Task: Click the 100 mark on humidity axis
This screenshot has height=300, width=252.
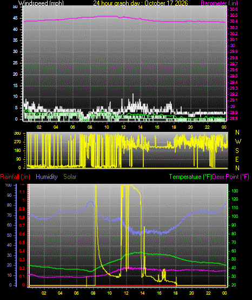Action: (x=9, y=185)
